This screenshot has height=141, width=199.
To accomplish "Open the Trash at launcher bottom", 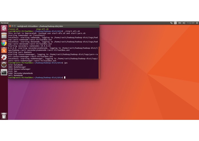I will click(4, 116).
